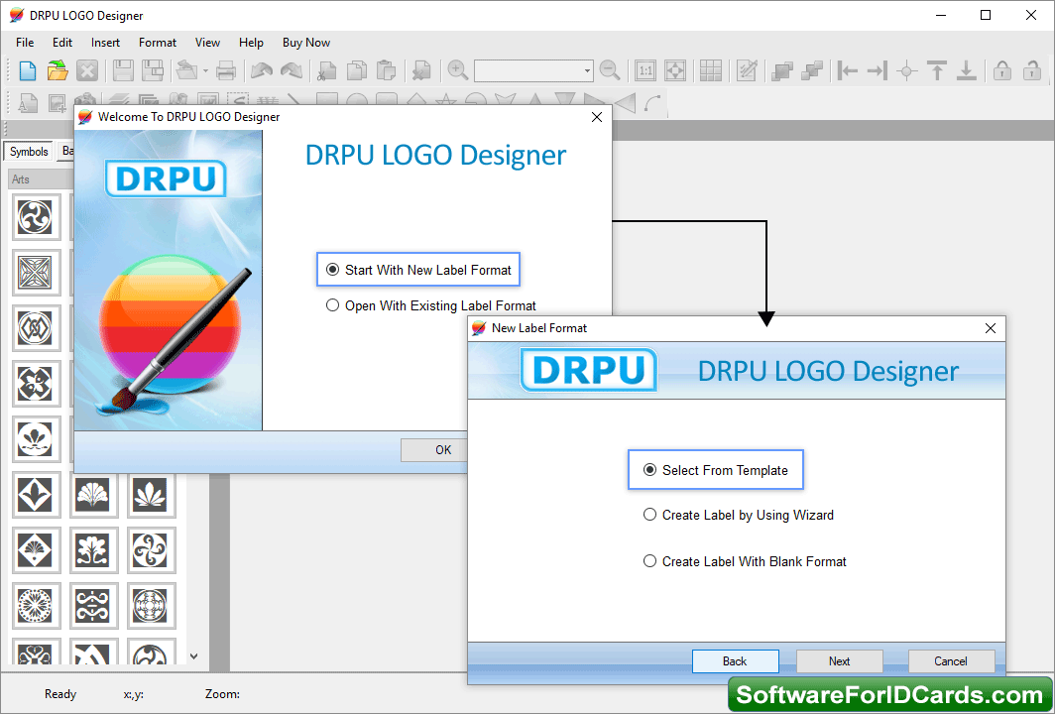Image resolution: width=1055 pixels, height=714 pixels.
Task: Pick the triple-swirl symbol at top of Arts
Action: pos(36,217)
